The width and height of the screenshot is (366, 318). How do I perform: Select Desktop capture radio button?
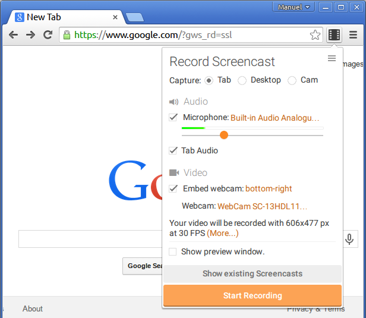click(x=242, y=81)
